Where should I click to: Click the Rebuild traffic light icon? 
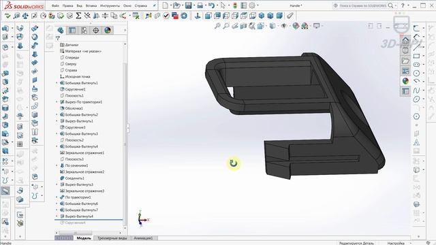pyautogui.click(x=235, y=5)
